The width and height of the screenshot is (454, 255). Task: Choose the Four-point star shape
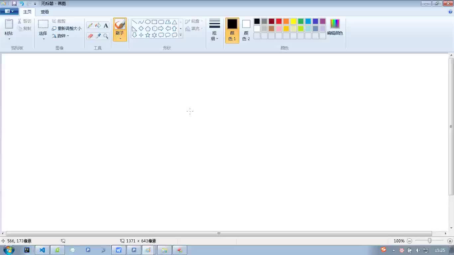point(141,35)
